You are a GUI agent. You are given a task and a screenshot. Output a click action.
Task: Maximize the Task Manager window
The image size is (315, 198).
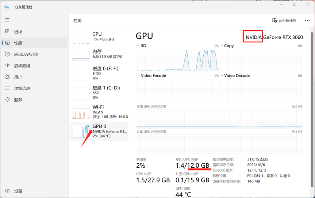coord(295,4)
